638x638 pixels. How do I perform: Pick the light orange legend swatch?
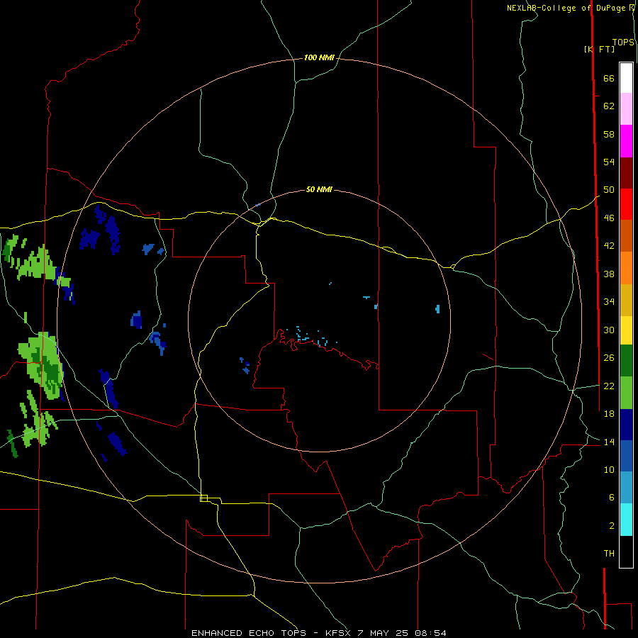[626, 268]
